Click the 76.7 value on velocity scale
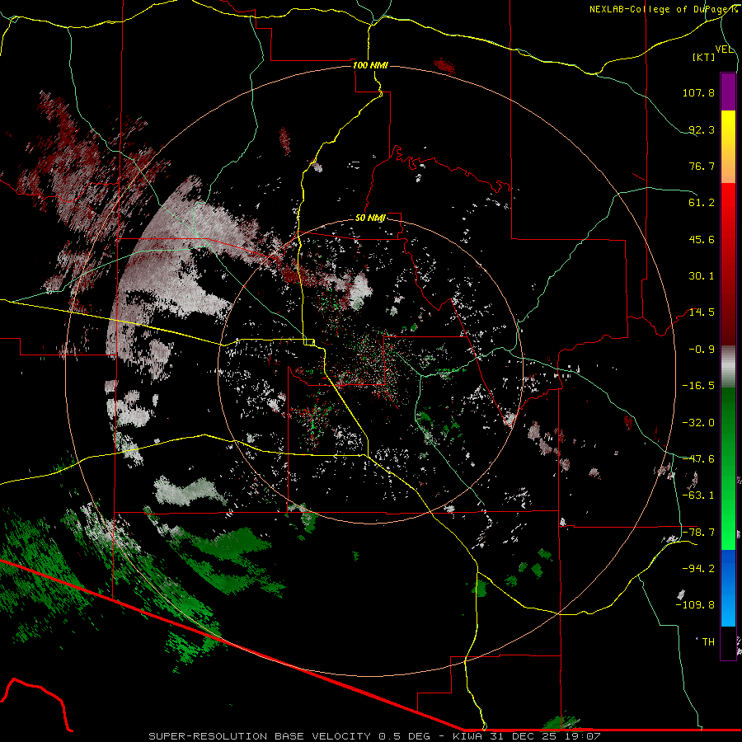The image size is (742, 742). click(702, 166)
